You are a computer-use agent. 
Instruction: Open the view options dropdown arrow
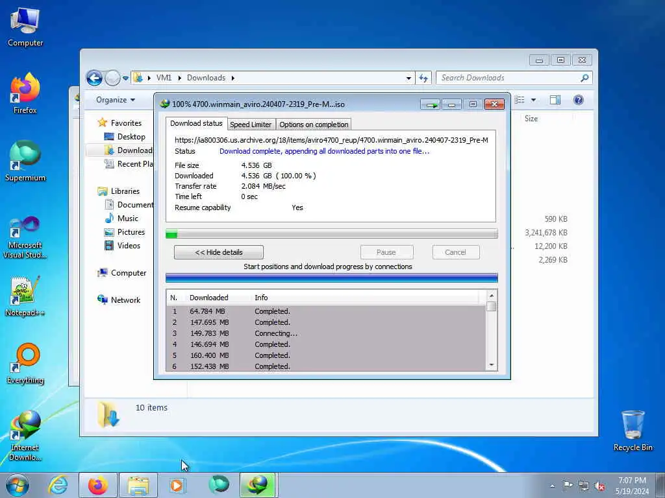534,100
